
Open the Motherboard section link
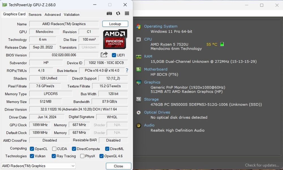[156, 69]
